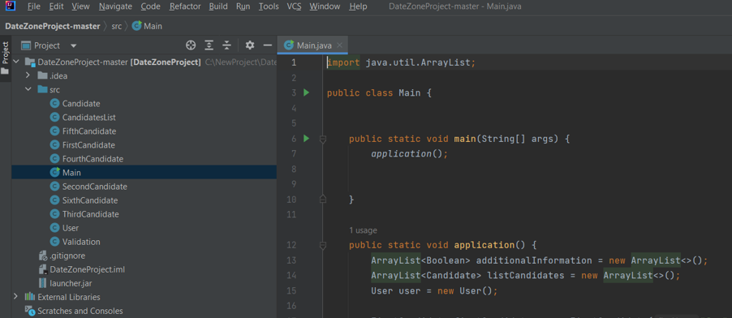Click the application() call on line 7

[x=409, y=153]
